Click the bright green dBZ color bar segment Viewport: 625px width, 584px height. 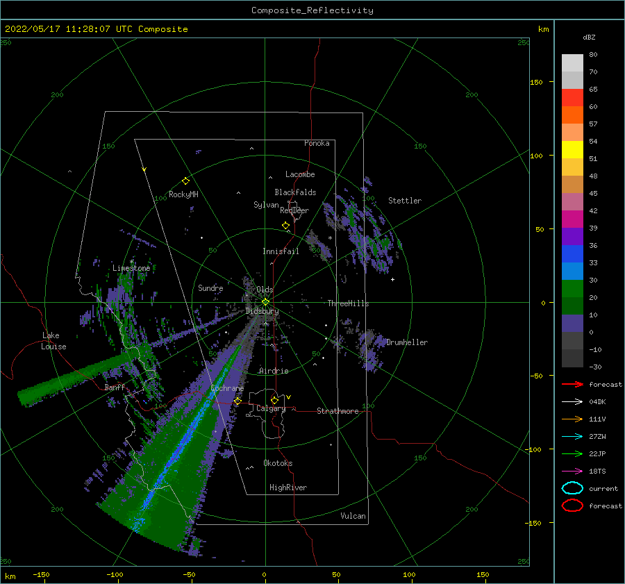point(572,289)
